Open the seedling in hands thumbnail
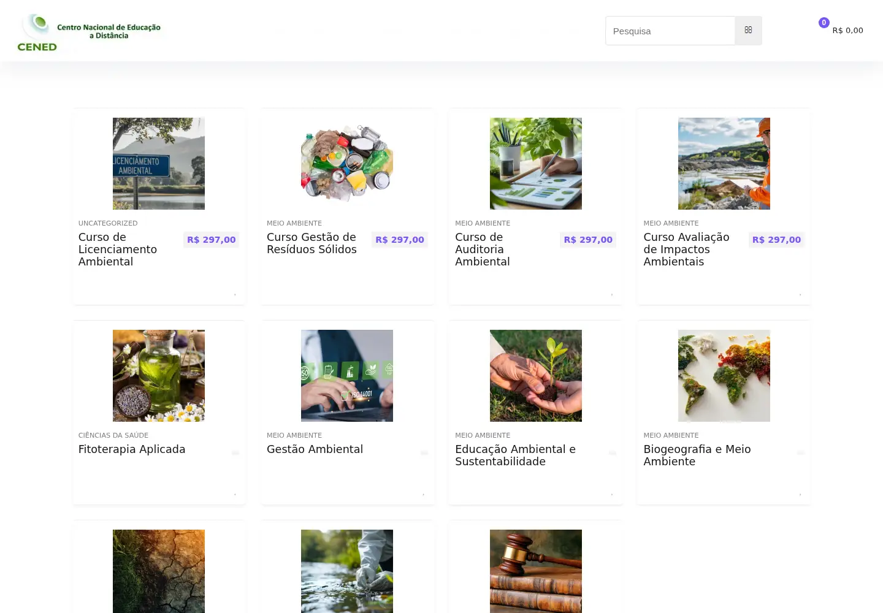This screenshot has width=883, height=613. pos(536,376)
